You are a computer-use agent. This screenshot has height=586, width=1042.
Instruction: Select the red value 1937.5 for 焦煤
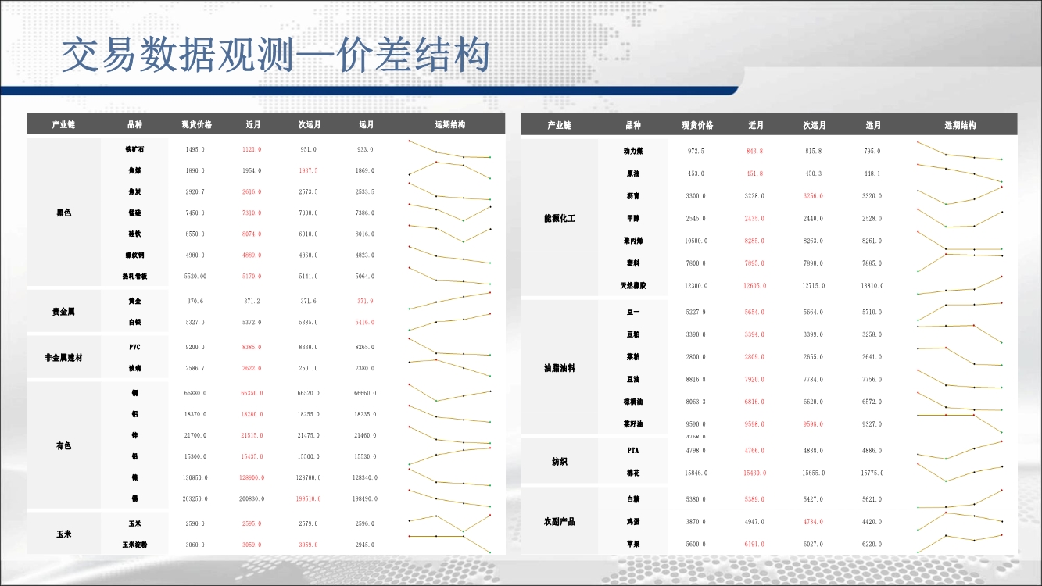(x=308, y=170)
